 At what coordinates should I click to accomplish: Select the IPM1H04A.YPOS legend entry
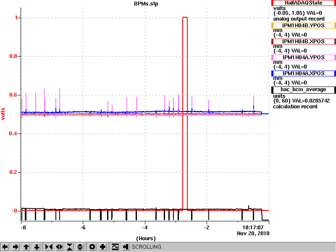click(303, 58)
